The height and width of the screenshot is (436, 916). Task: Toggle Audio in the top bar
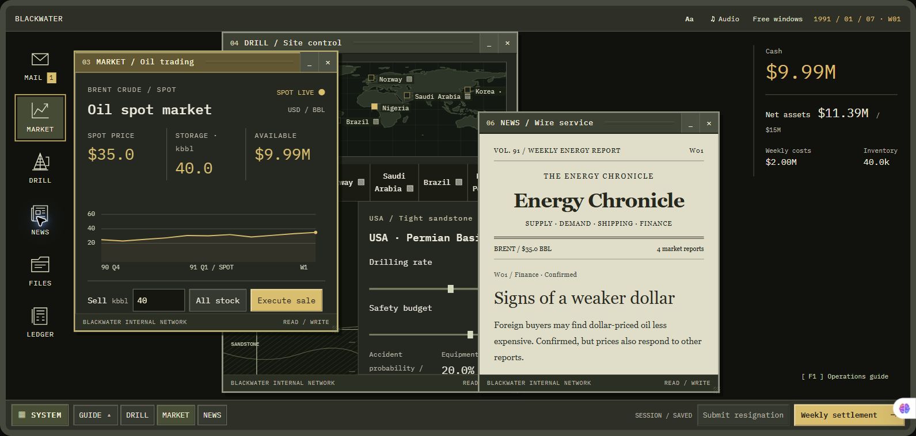click(x=725, y=19)
